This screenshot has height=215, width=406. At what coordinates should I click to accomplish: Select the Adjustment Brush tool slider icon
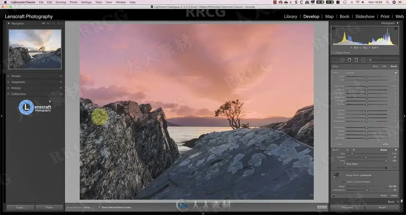(x=383, y=60)
